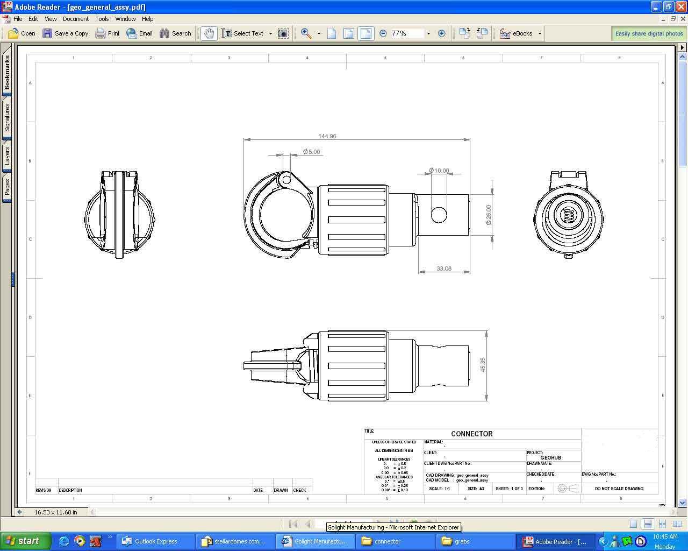Image resolution: width=688 pixels, height=551 pixels.
Task: Rotate page counterclockwise
Action: (482, 33)
